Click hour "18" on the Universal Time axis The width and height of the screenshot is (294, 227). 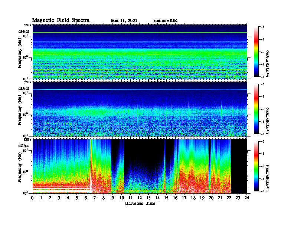click(x=193, y=198)
